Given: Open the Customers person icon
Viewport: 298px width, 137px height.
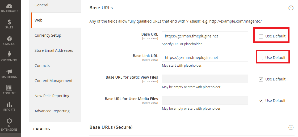Looking at the screenshot, I should click(9, 54).
